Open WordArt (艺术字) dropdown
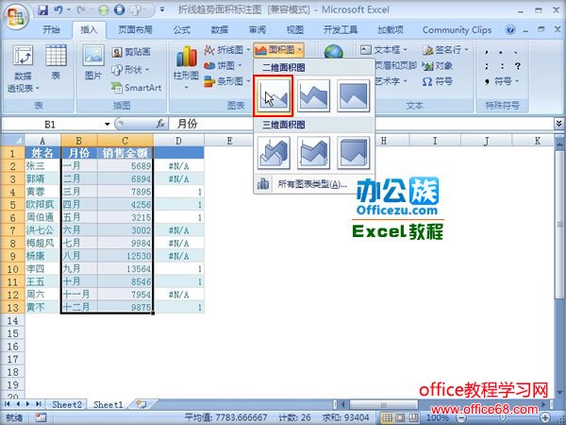Screen dimensions: 566x425 (391, 81)
